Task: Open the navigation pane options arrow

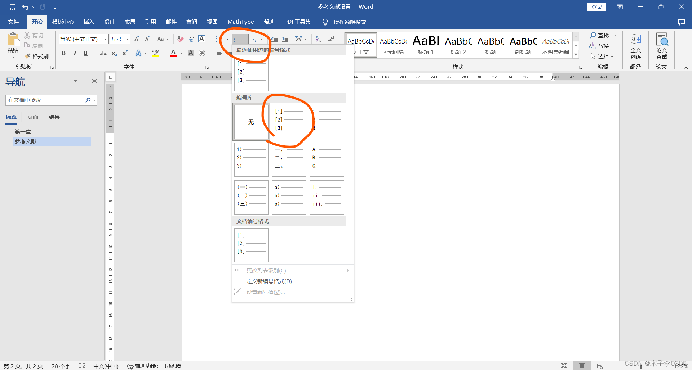Action: (76, 81)
